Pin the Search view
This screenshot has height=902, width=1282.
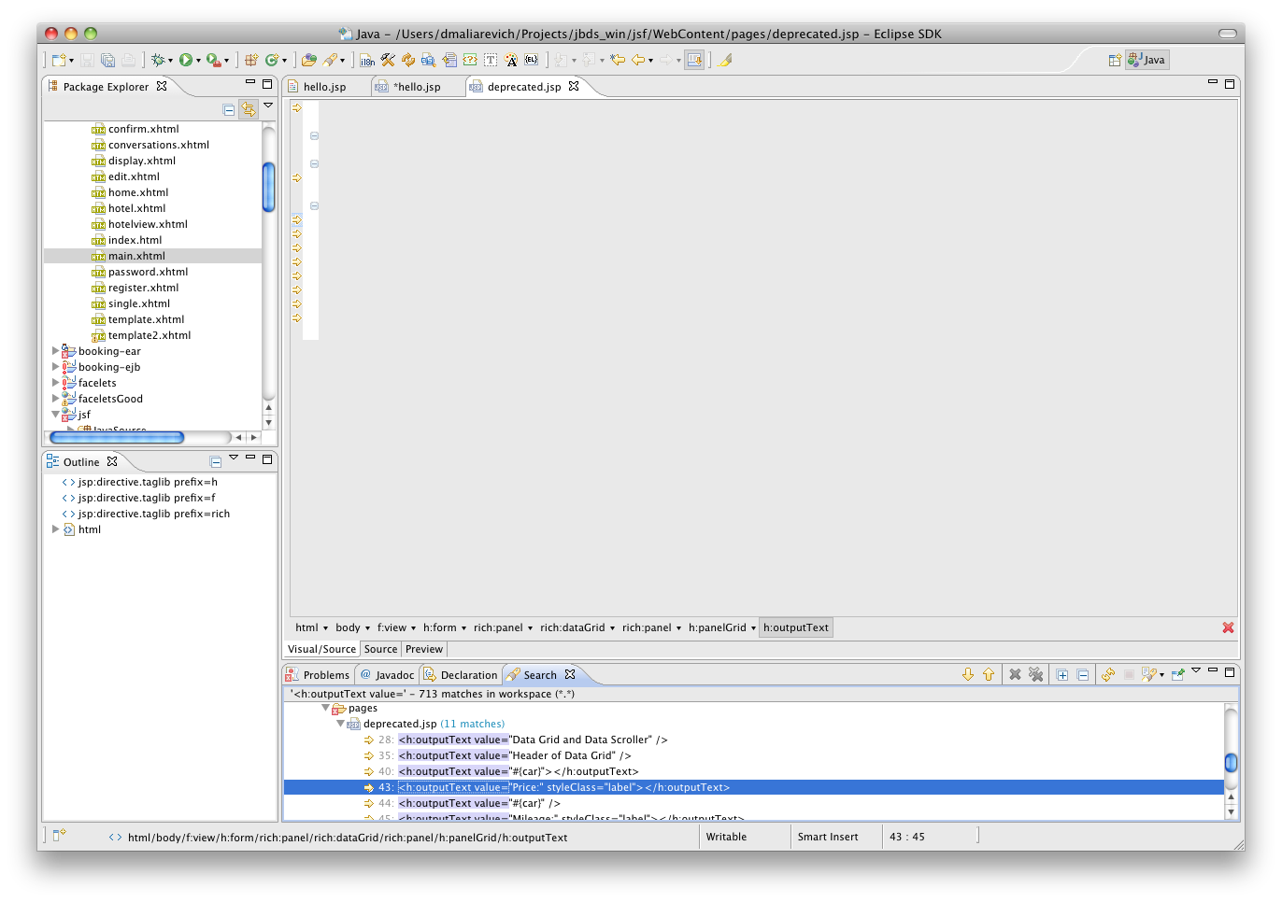coord(1177,674)
